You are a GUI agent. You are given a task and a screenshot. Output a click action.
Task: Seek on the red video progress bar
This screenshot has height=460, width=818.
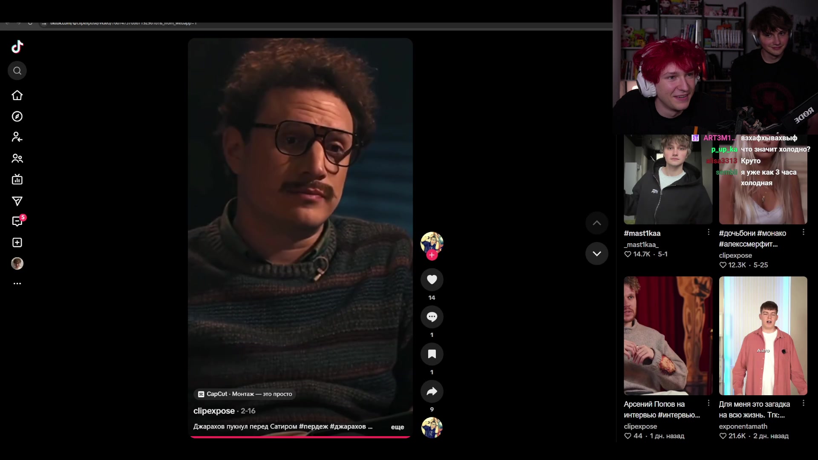pyautogui.click(x=300, y=437)
